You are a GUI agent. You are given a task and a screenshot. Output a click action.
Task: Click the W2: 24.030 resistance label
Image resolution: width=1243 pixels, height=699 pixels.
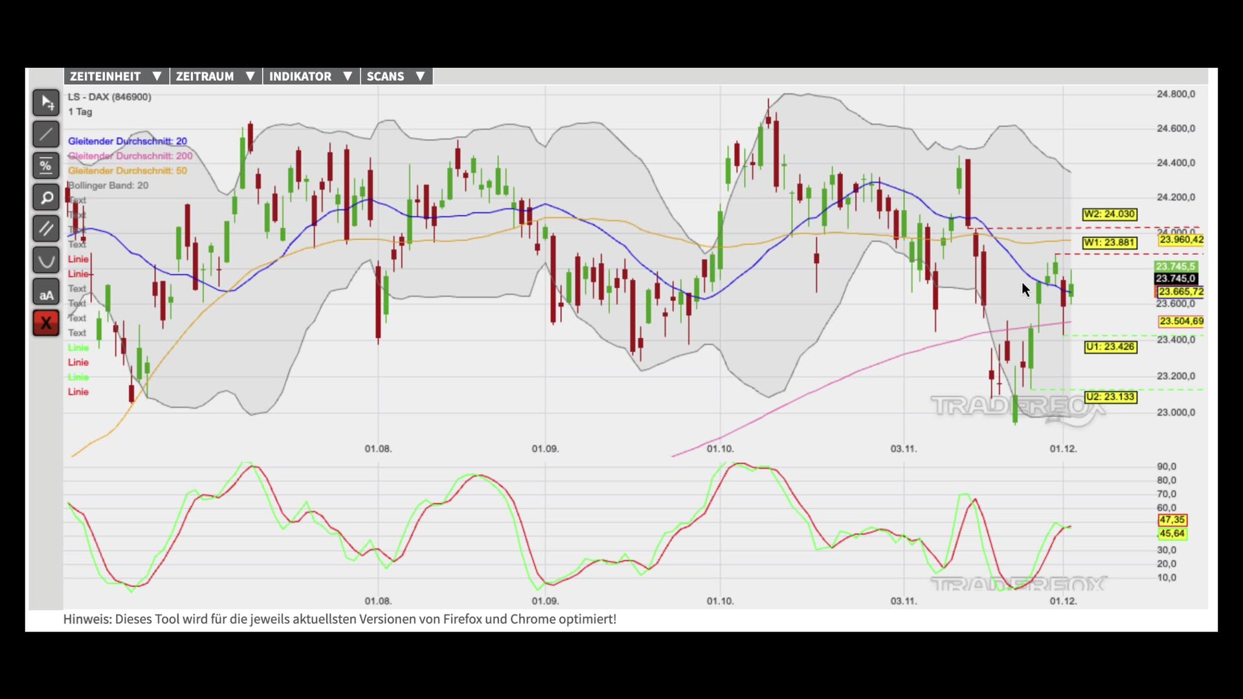[x=1109, y=214]
